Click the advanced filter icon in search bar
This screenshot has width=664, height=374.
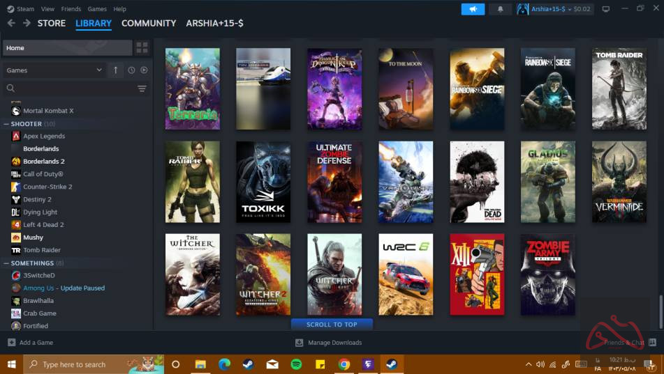pos(142,88)
